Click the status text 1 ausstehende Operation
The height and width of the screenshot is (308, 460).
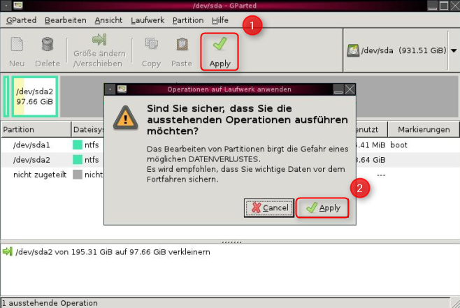click(x=50, y=303)
